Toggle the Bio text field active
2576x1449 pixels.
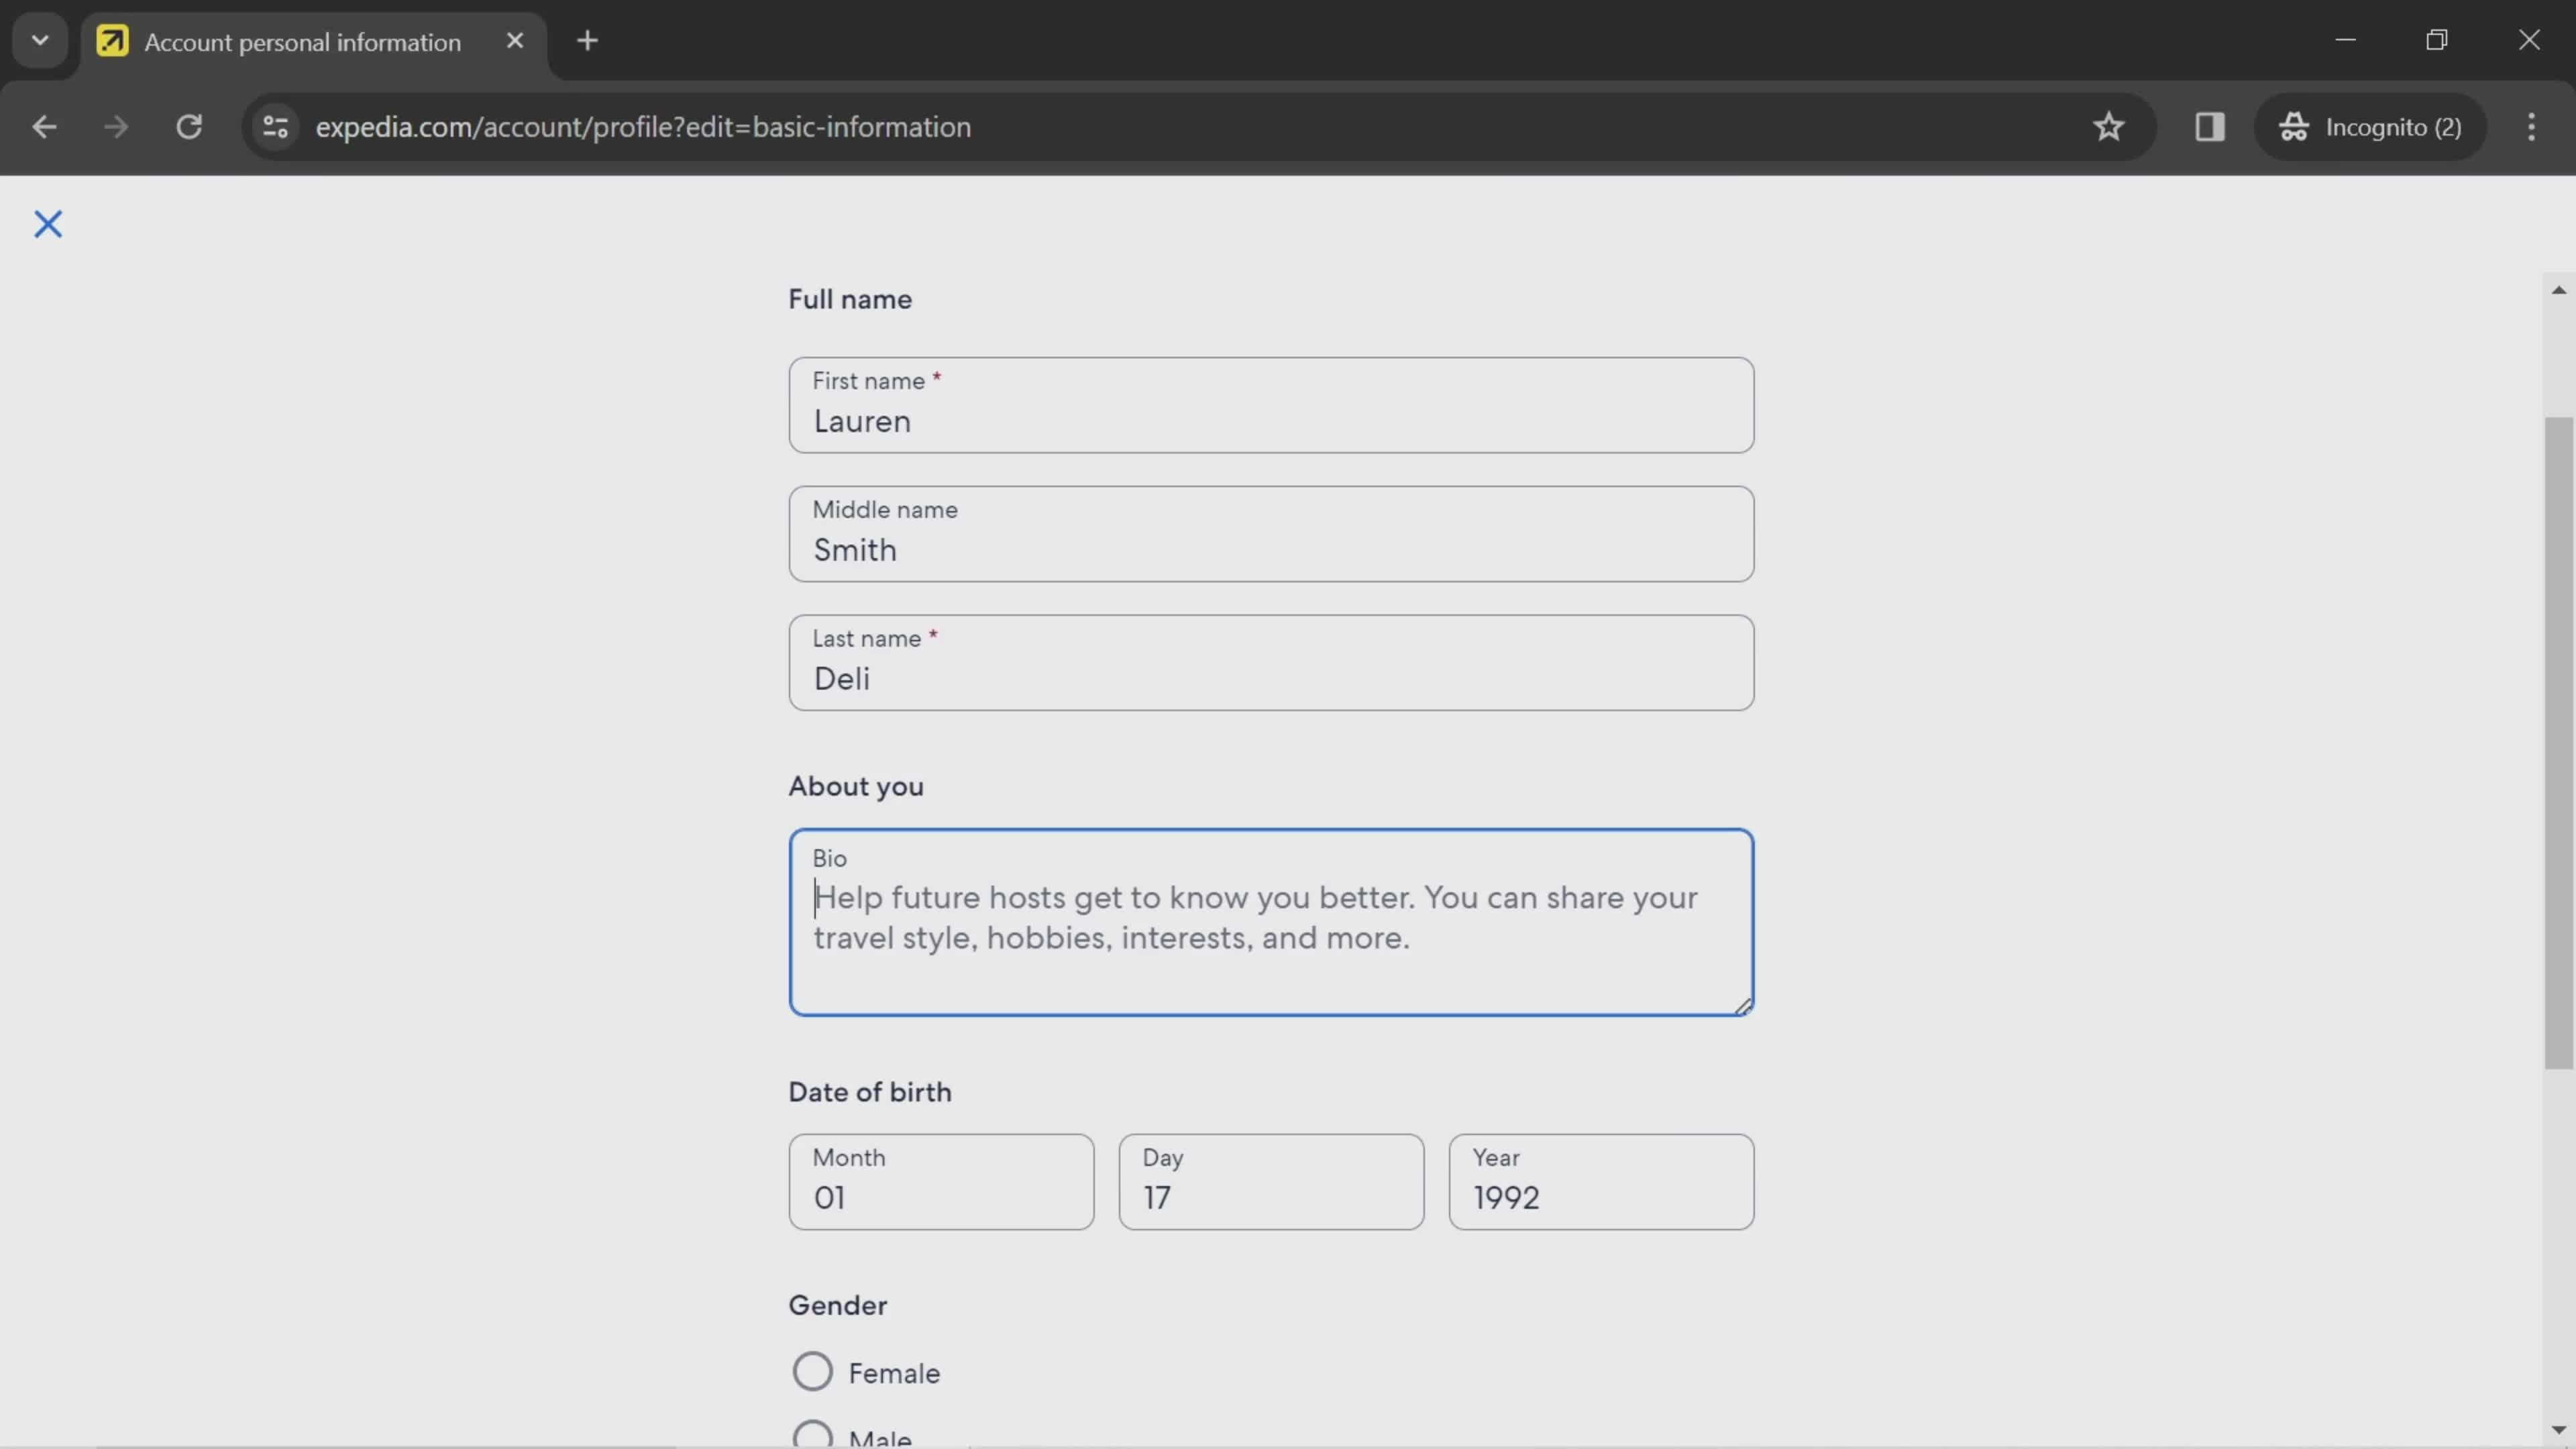click(x=1271, y=920)
